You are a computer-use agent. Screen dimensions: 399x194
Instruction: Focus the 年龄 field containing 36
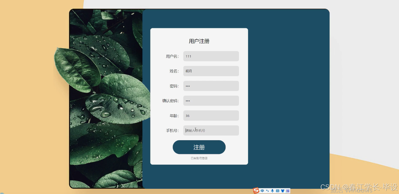[x=211, y=116]
